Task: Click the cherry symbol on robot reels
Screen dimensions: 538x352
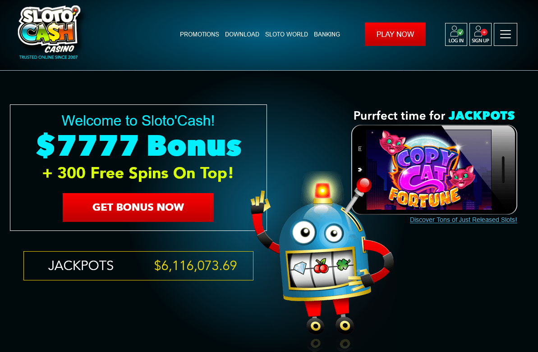Action: [x=321, y=266]
